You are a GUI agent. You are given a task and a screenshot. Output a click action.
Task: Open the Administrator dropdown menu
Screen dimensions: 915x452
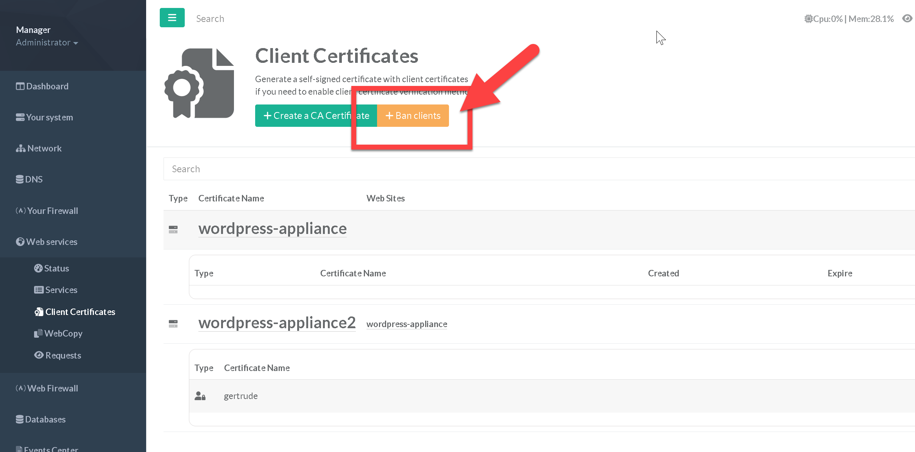tap(47, 43)
